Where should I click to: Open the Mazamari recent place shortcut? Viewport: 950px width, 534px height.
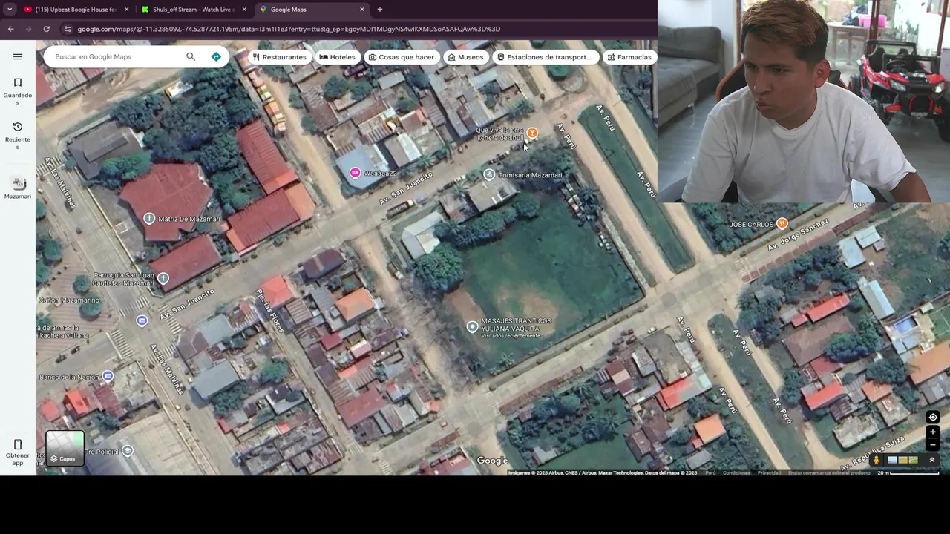click(x=18, y=188)
